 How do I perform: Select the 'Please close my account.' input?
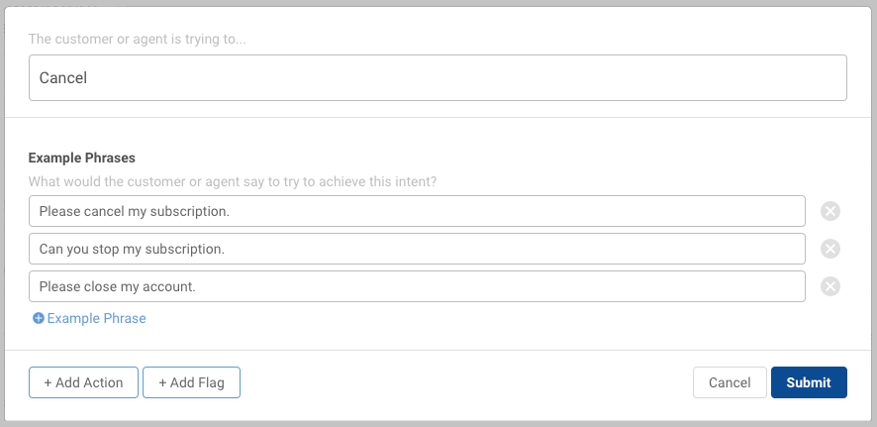(x=418, y=286)
